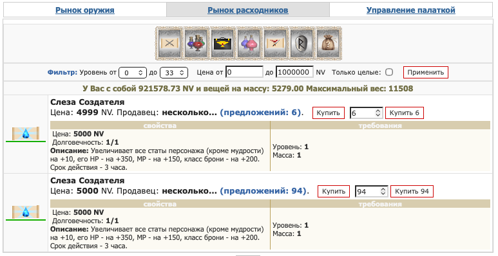Viewport: 498px width, 256px height.
Task: Click the balance text 921578.73 NV line
Action: (248, 88)
